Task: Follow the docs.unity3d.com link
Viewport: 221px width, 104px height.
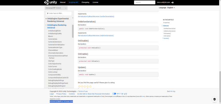Action: click(163, 2)
